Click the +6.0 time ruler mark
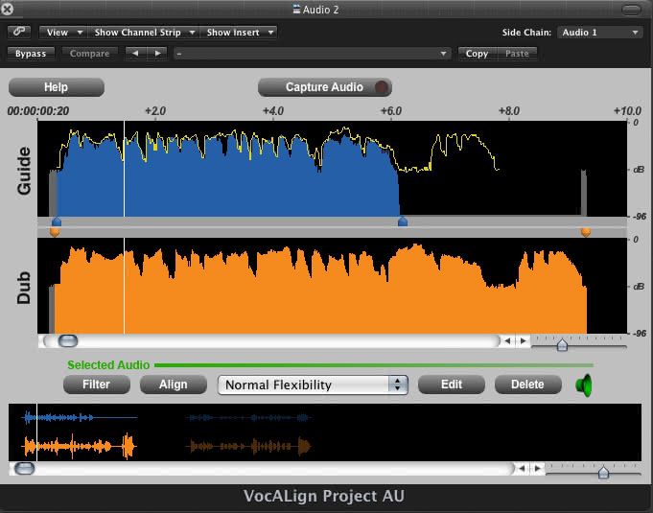The height and width of the screenshot is (513, 653). pyautogui.click(x=391, y=111)
